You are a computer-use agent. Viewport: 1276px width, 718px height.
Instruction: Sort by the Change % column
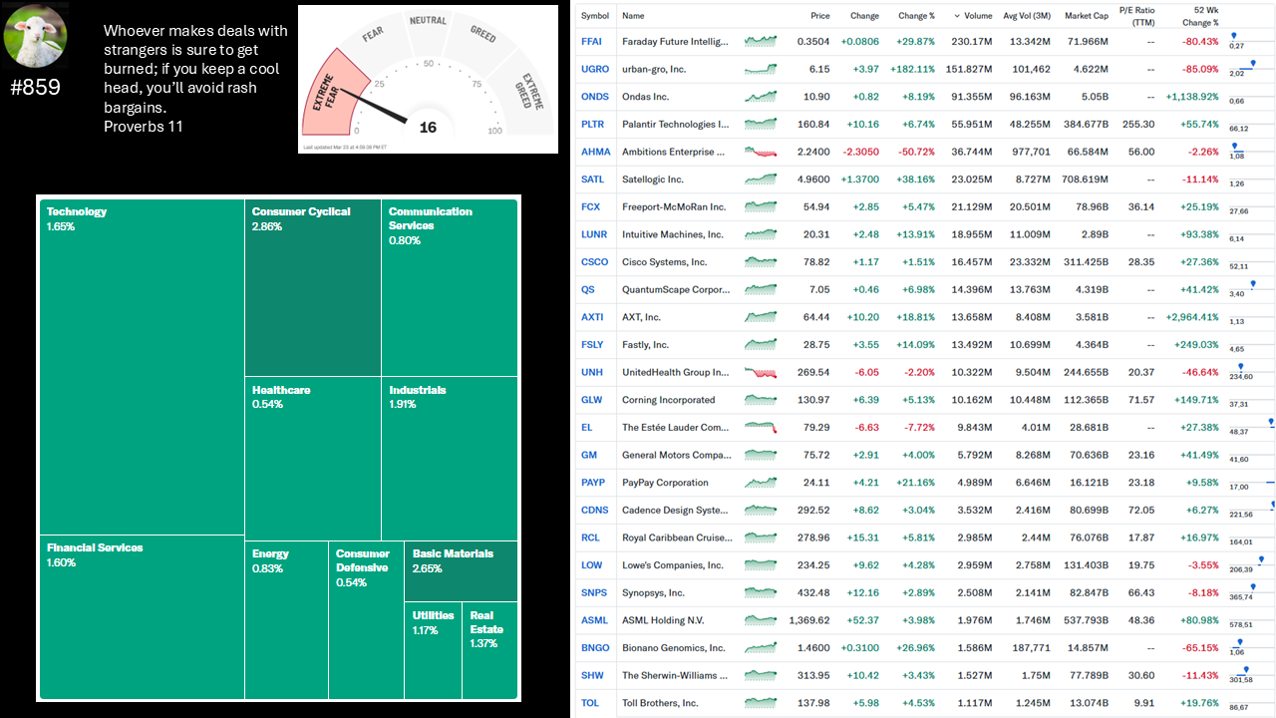[x=916, y=16]
